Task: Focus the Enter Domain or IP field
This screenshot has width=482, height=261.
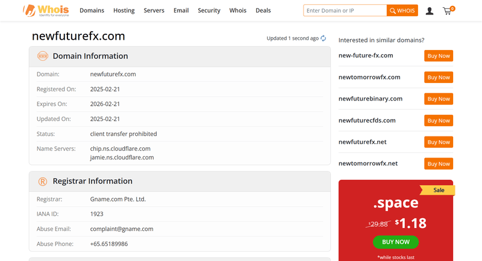Action: click(345, 11)
